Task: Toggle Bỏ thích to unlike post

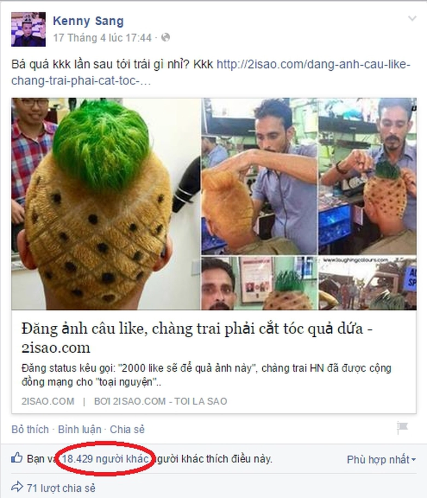Action: tap(30, 429)
